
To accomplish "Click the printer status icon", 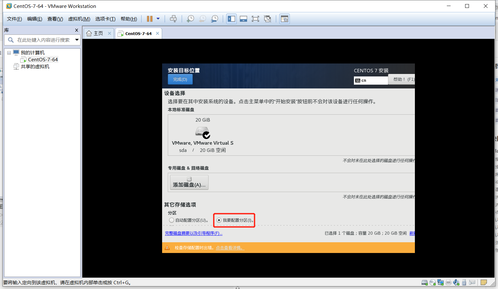I will point(448,283).
